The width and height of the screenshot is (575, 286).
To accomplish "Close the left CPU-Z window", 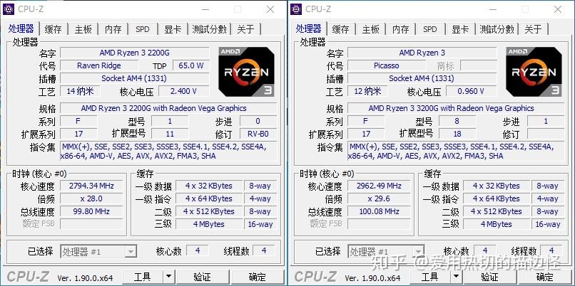I will [270, 9].
